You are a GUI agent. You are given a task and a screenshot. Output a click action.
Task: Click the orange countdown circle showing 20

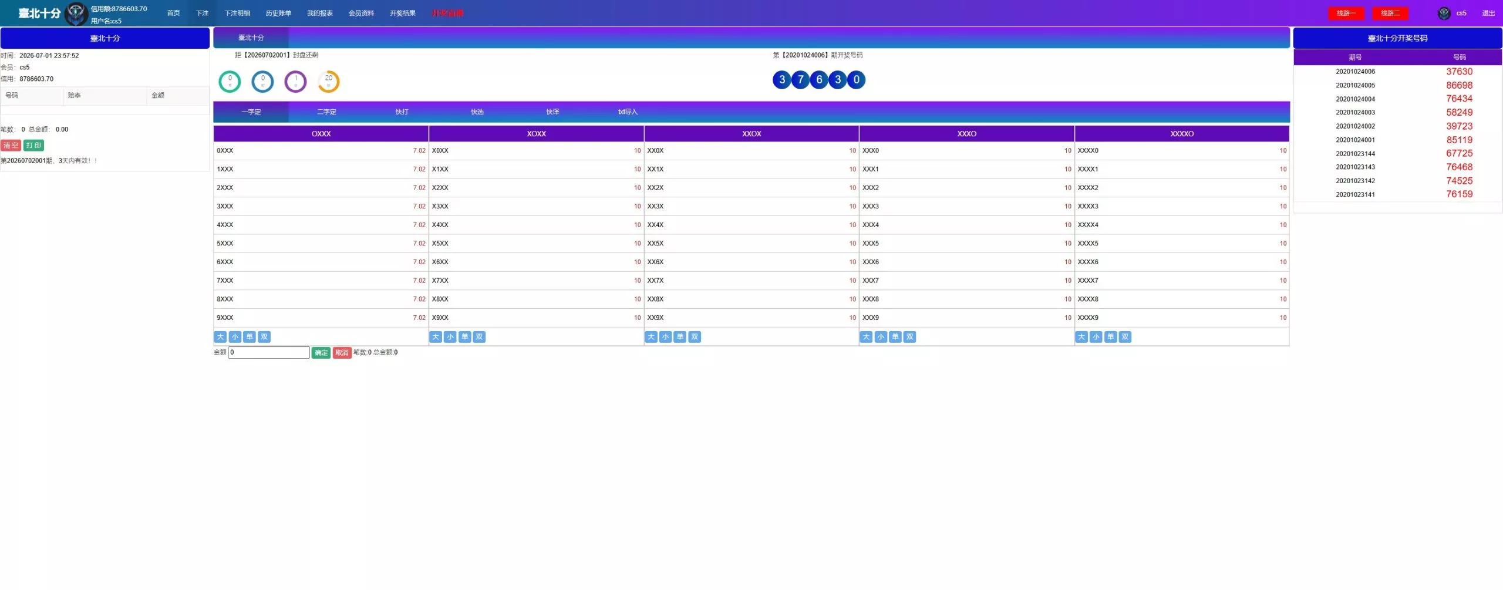tap(328, 81)
